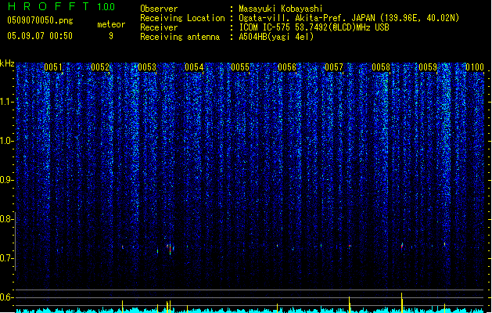Click the 0.7 kHz axis tick label
Screen dimensions: 492x313
click(x=6, y=258)
